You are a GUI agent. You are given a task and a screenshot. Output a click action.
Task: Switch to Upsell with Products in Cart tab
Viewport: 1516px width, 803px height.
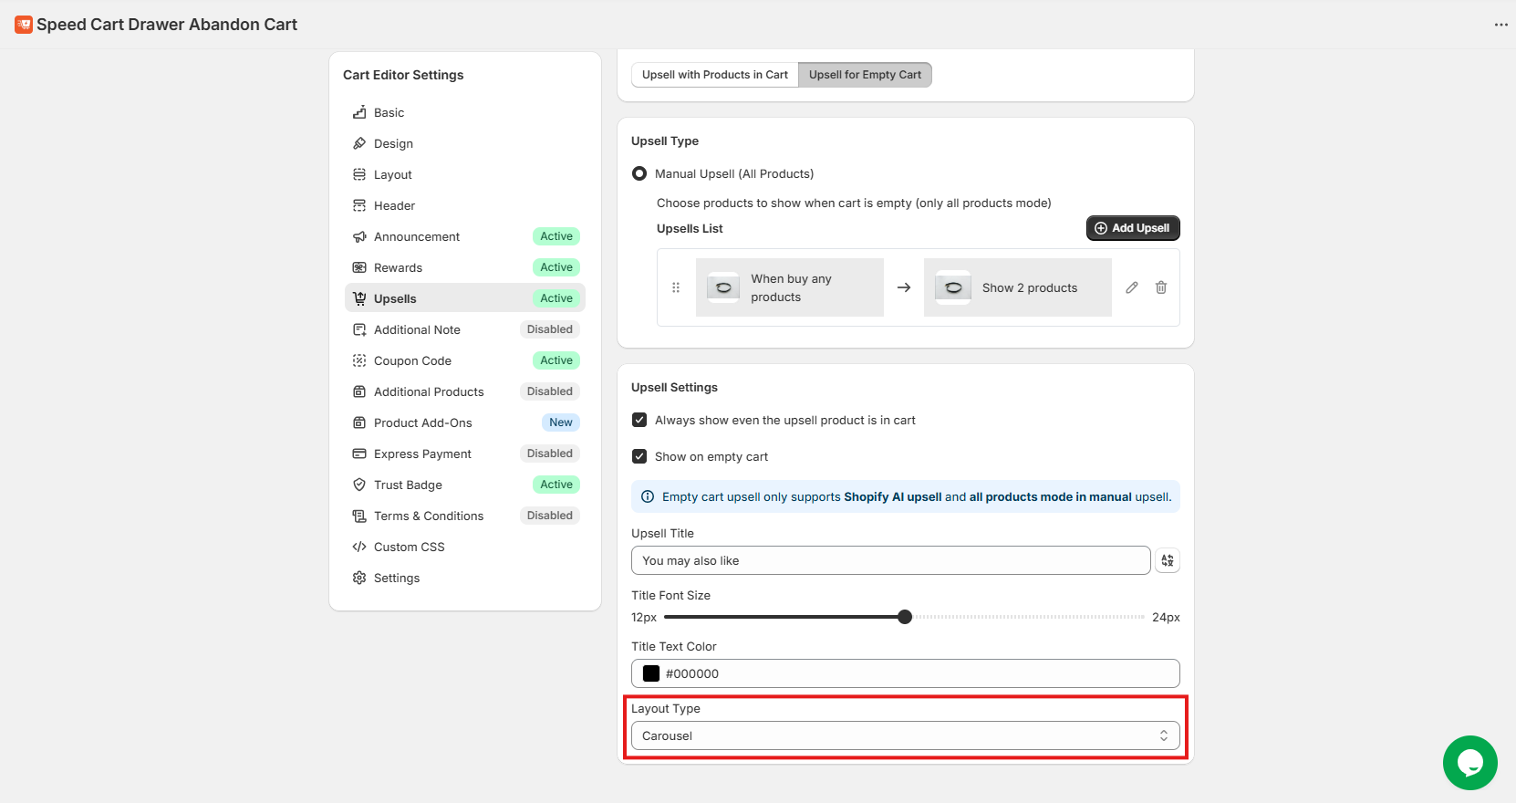tap(714, 75)
